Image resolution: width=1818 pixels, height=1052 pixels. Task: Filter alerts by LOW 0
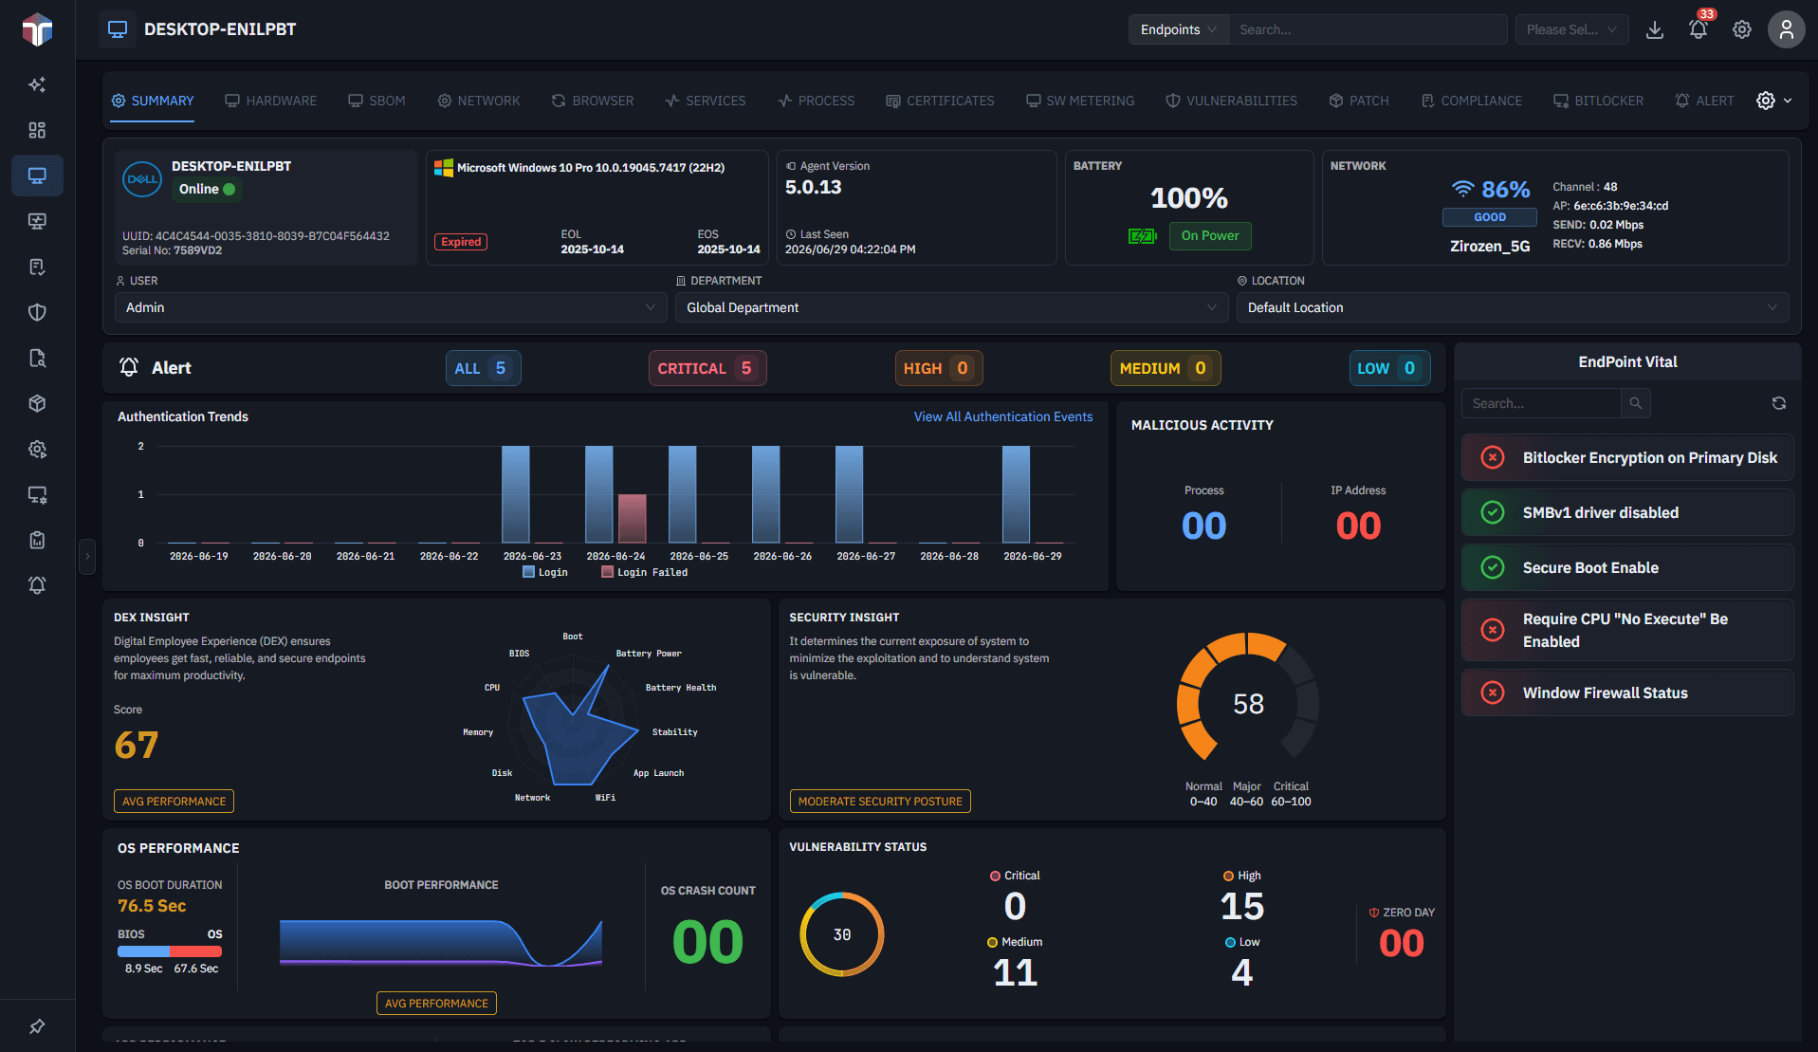1389,368
